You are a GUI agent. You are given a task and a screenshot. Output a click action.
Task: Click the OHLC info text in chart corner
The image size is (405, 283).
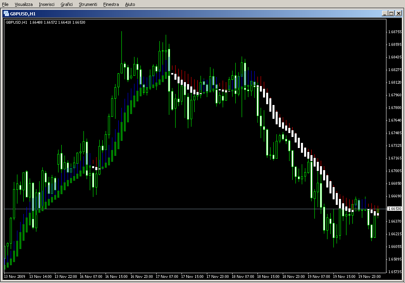pos(45,22)
